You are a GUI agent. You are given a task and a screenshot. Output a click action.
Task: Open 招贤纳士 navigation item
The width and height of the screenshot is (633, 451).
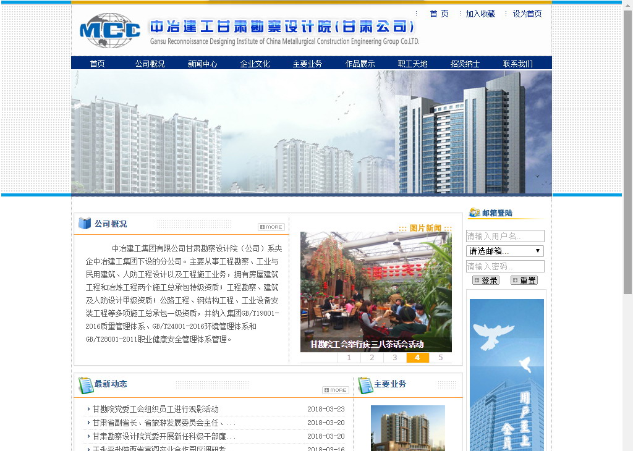tap(465, 64)
